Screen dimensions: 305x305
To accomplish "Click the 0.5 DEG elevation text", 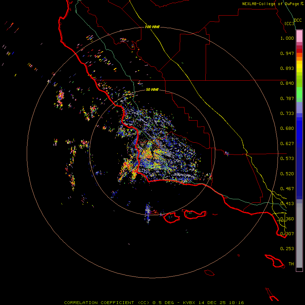I will (x=164, y=303).
